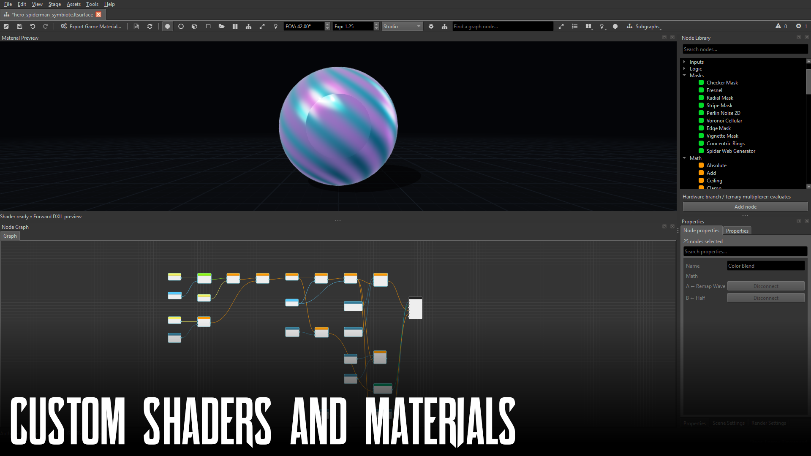
Task: Click the Search nodes field
Action: pyautogui.click(x=745, y=49)
